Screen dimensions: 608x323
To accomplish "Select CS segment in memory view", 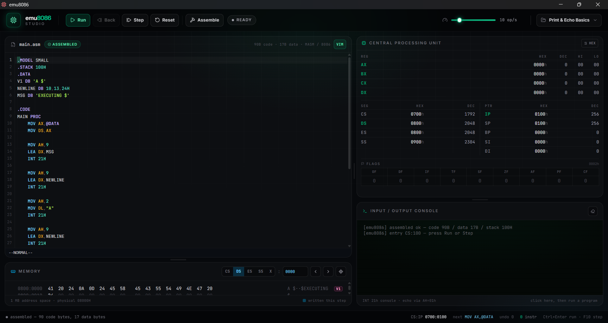I will [x=227, y=271].
